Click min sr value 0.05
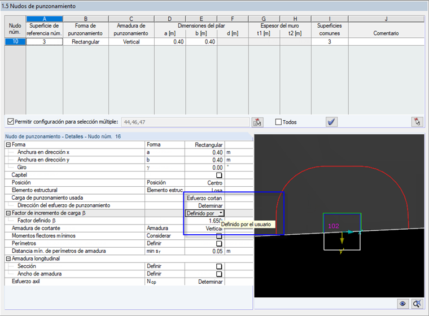The image size is (429, 316). tap(205, 251)
